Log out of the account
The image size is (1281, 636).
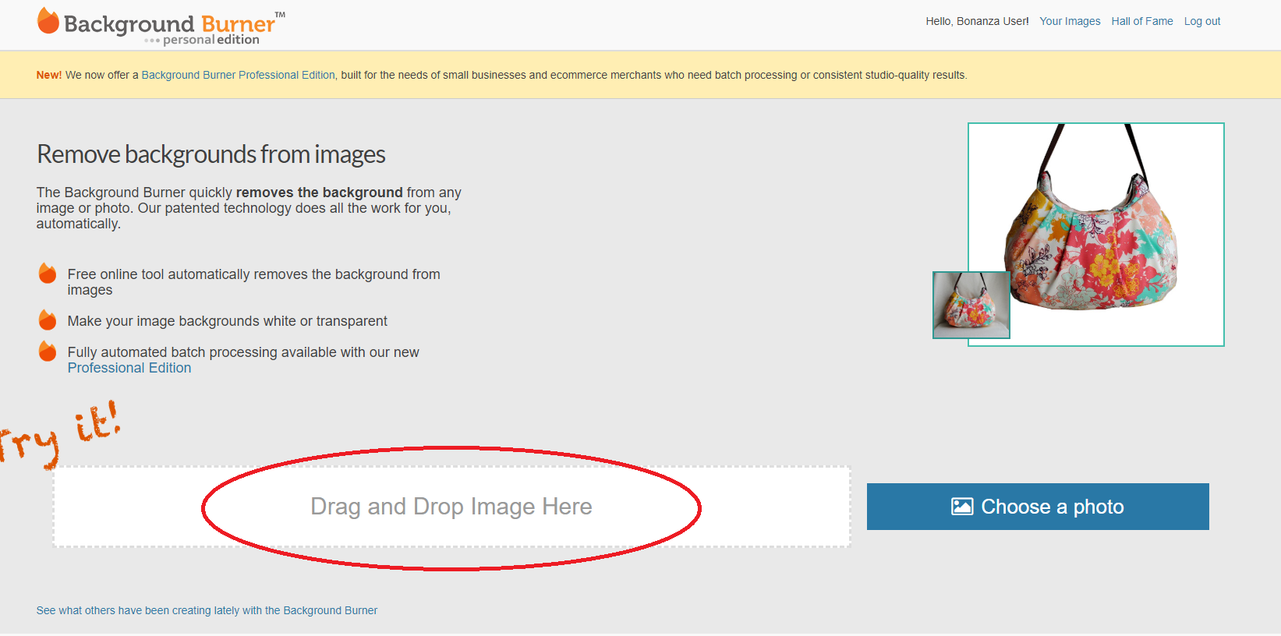pos(1201,21)
